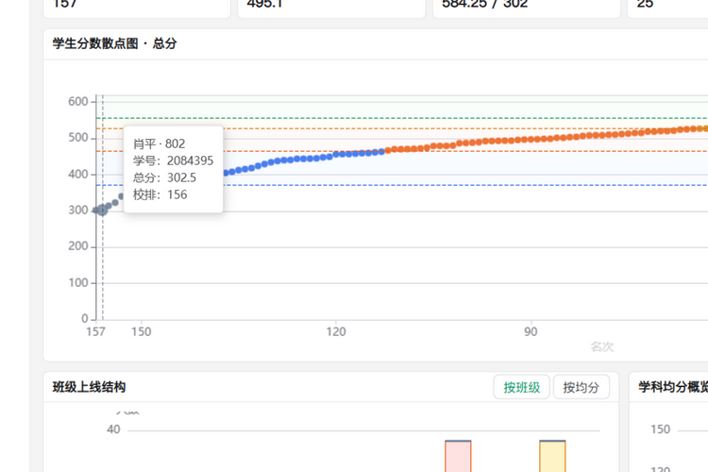Screen dimensions: 708x472
Task: Click the y-axis value 600
Action: tap(78, 102)
